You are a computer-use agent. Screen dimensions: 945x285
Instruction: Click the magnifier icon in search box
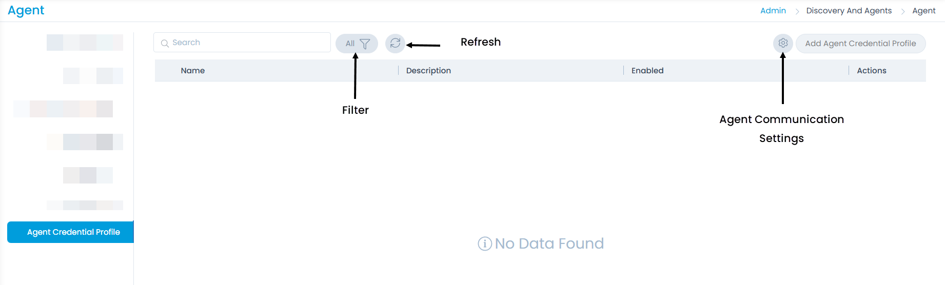[x=165, y=43]
